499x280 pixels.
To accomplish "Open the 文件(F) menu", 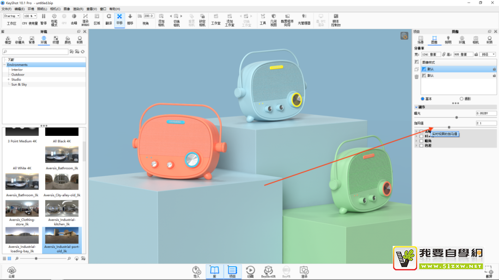I will [x=6, y=9].
